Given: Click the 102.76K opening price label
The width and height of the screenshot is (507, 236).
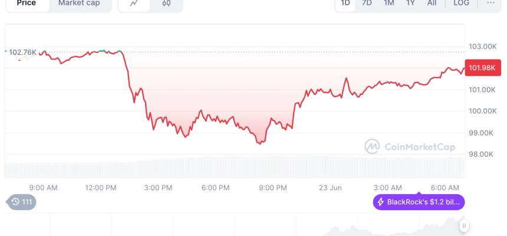Looking at the screenshot, I should tap(22, 52).
